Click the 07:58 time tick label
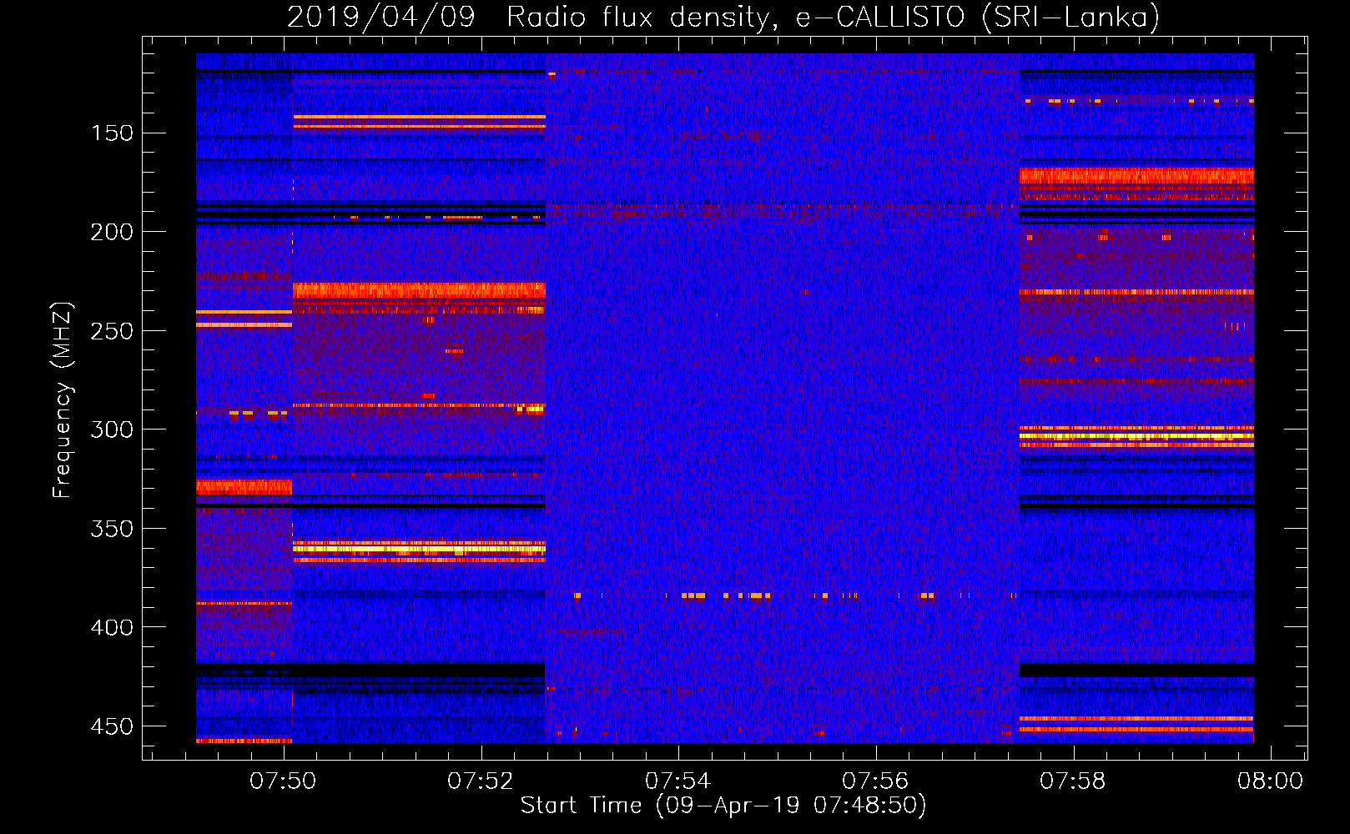The height and width of the screenshot is (834, 1350). pos(1073,781)
